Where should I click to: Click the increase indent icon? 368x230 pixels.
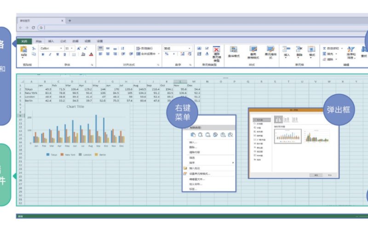131,54
